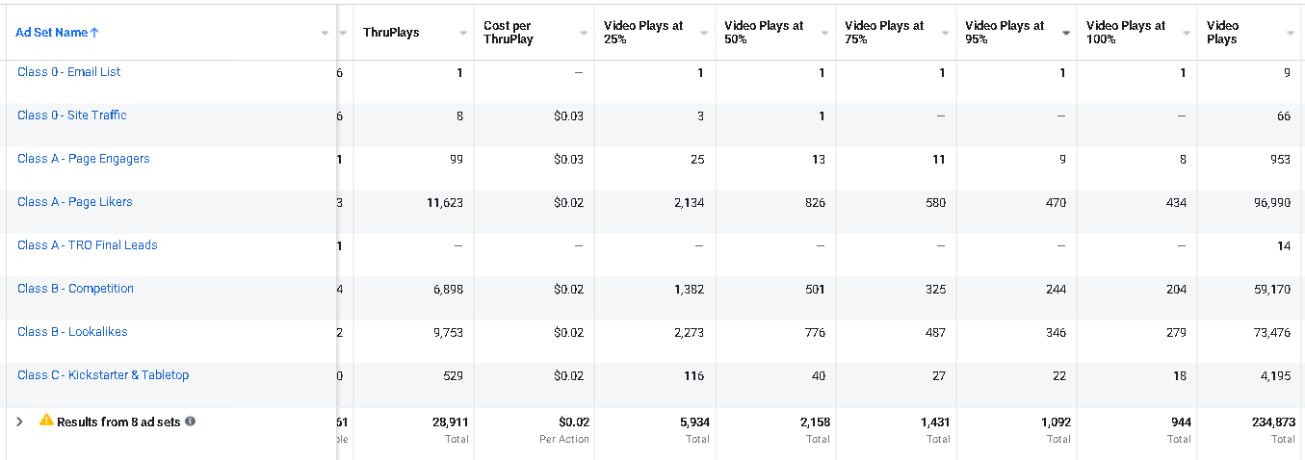
Task: Open the Cost per ThruPlay column dropdown
Action: (x=584, y=33)
